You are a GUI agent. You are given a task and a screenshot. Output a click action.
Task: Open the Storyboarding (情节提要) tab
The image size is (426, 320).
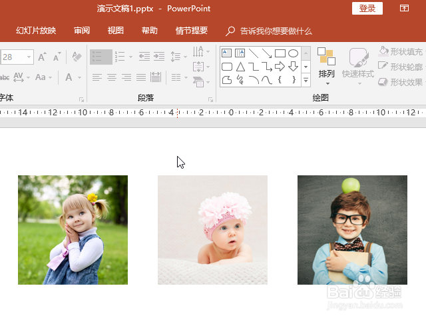192,31
